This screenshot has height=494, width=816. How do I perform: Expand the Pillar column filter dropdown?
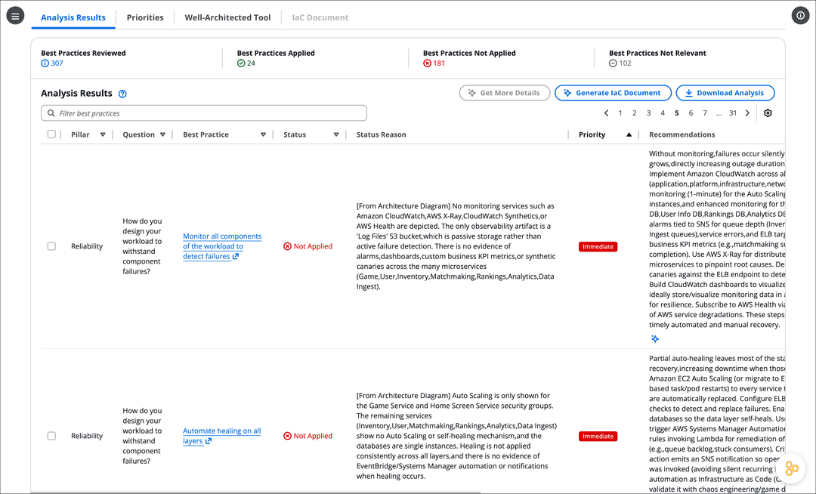coord(103,134)
